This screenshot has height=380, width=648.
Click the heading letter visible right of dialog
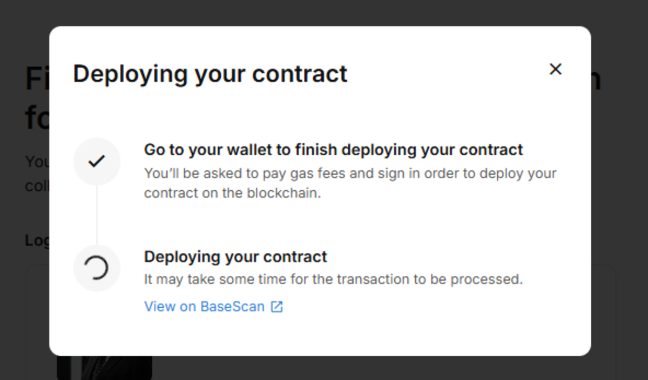(596, 81)
